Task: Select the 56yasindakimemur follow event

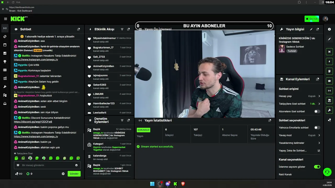Action: click(109, 40)
